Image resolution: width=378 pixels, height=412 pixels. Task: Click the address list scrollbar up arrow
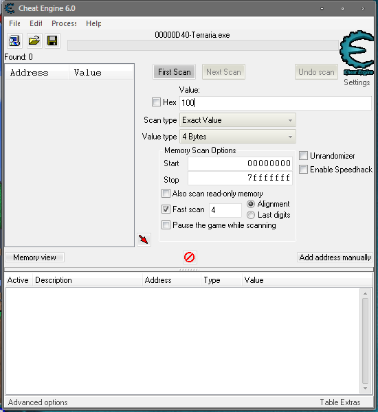(365, 293)
